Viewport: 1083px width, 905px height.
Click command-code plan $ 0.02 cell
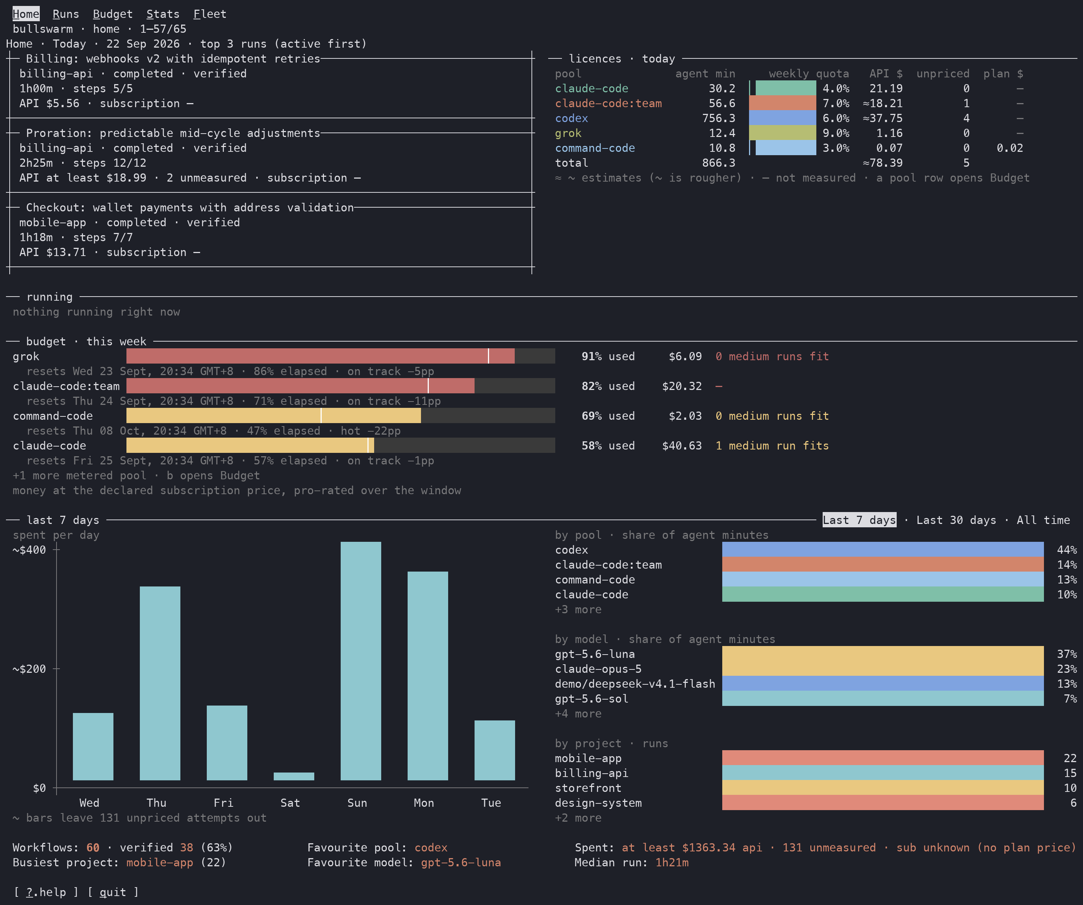point(1010,148)
